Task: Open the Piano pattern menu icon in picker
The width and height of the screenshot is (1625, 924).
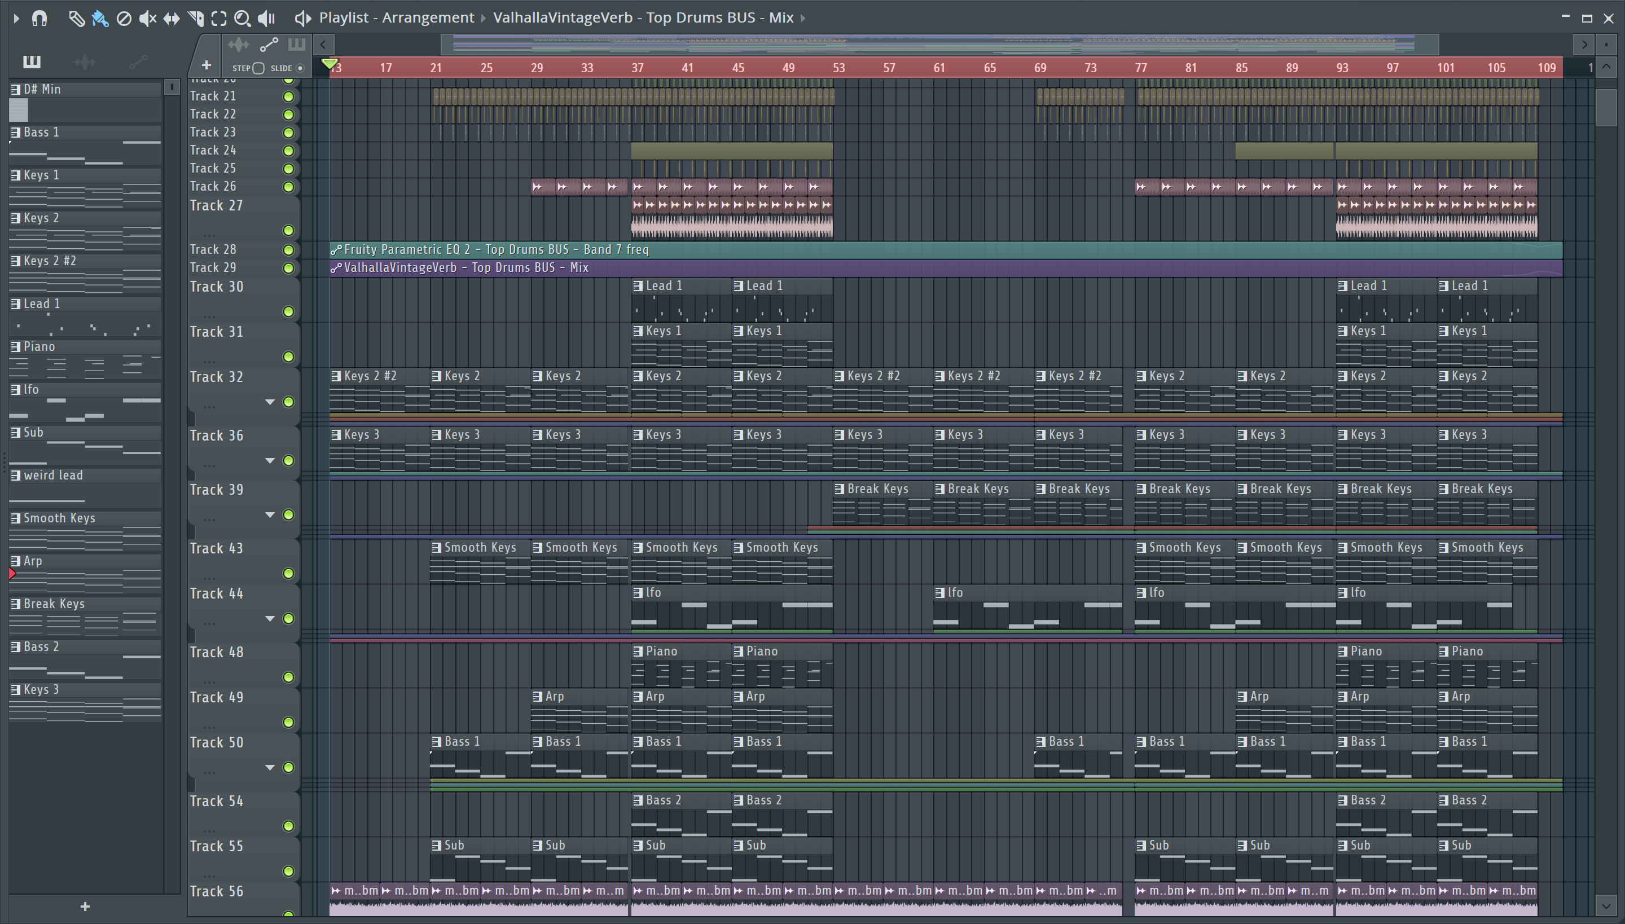Action: tap(15, 347)
